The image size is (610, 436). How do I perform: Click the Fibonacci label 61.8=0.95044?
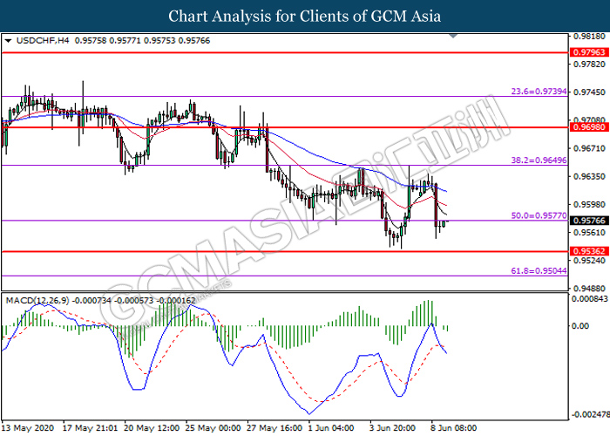[x=539, y=270]
